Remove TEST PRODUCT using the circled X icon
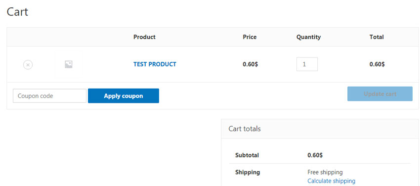 pos(28,65)
